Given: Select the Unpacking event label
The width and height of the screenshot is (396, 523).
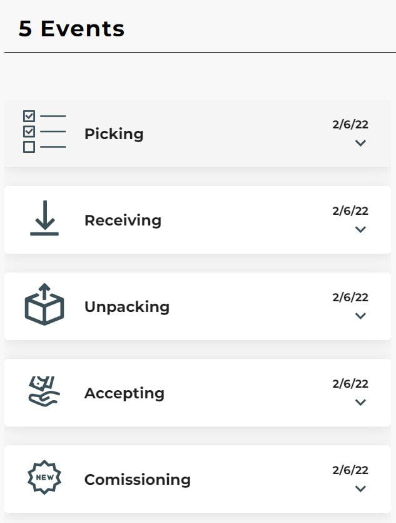Looking at the screenshot, I should (127, 307).
